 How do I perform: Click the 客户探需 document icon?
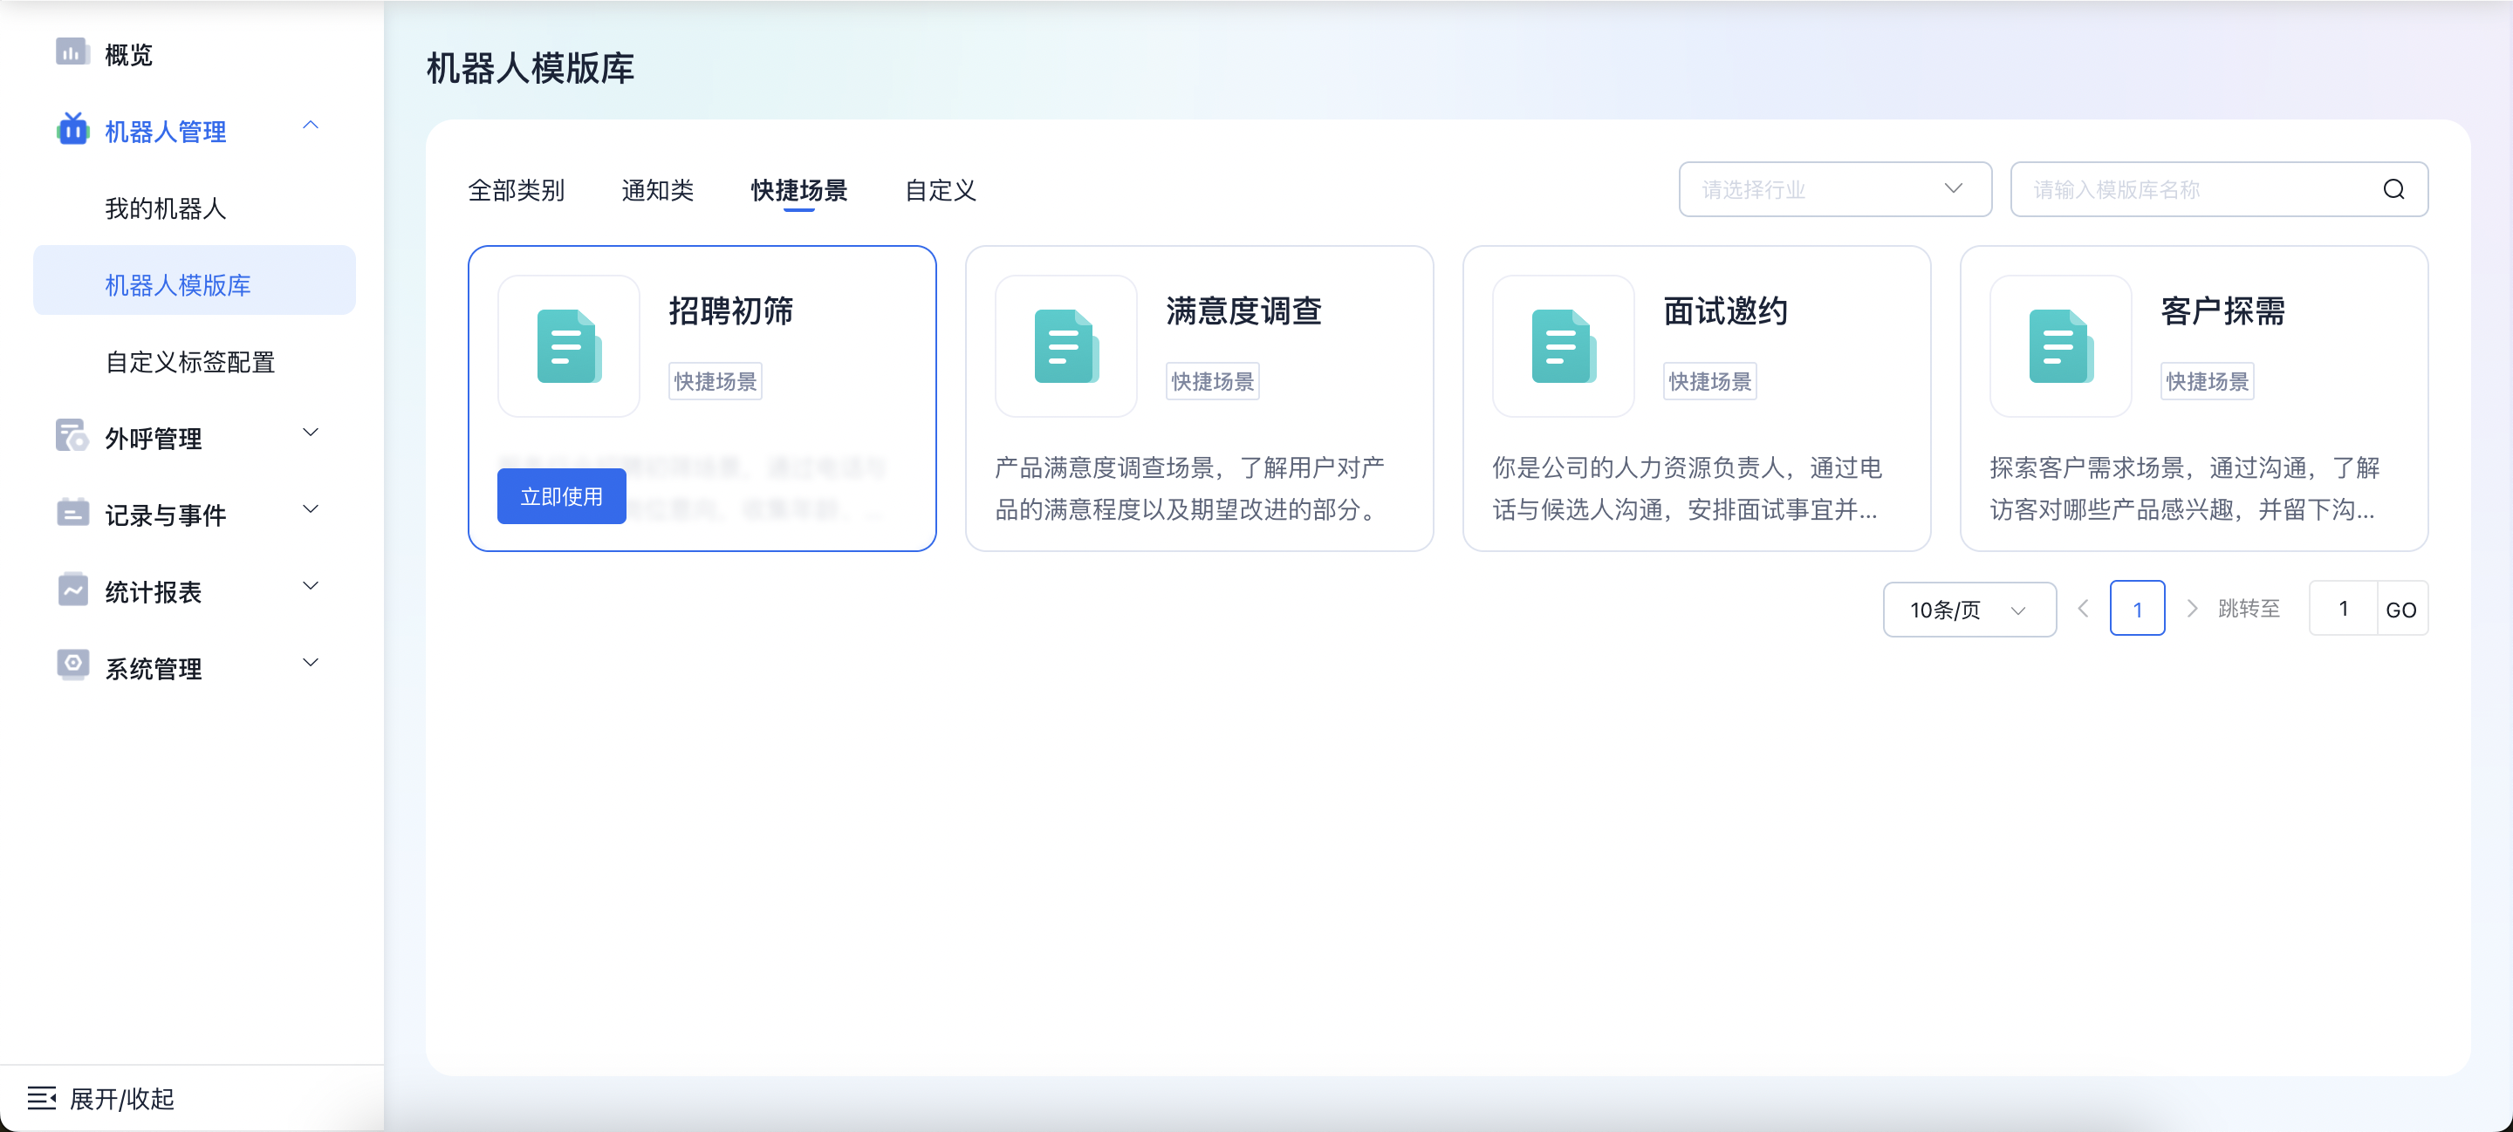pos(2061,346)
